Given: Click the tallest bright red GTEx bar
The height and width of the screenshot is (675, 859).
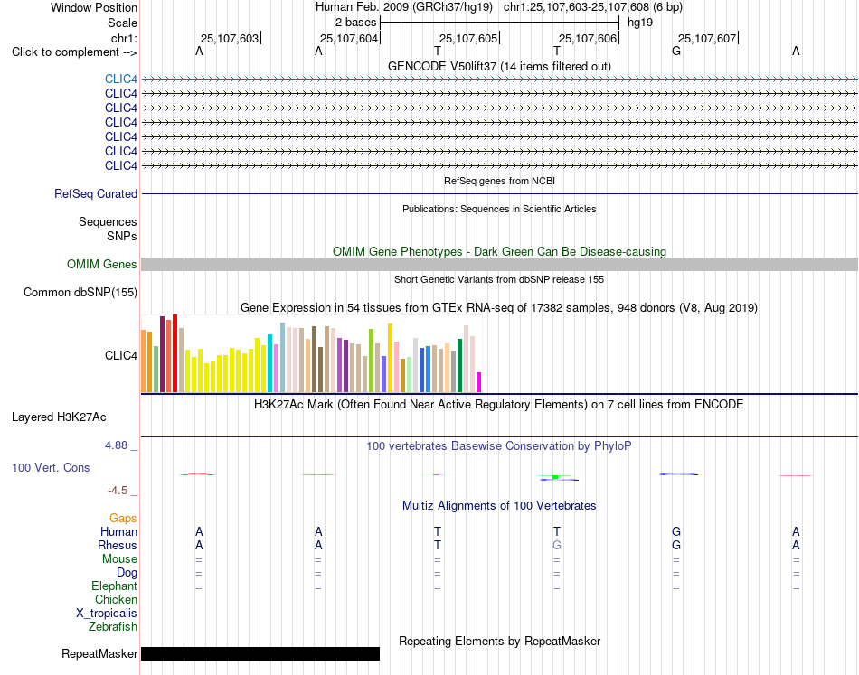Looking at the screenshot, I should pyautogui.click(x=175, y=353).
